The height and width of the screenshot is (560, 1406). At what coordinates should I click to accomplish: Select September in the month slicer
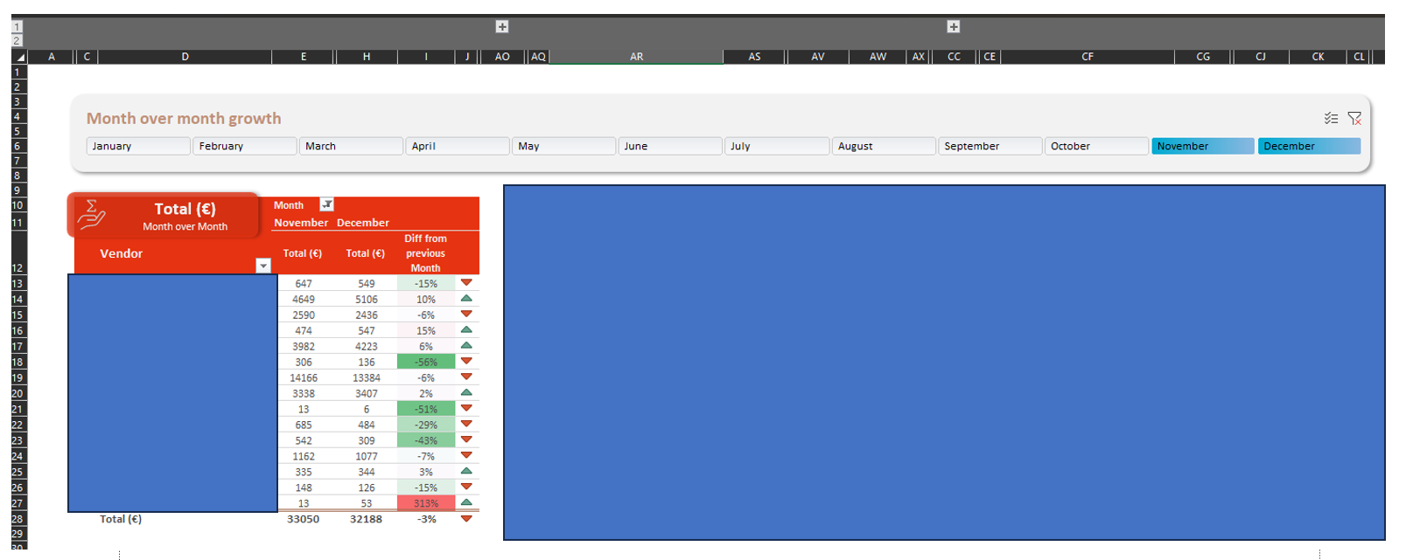pos(990,146)
